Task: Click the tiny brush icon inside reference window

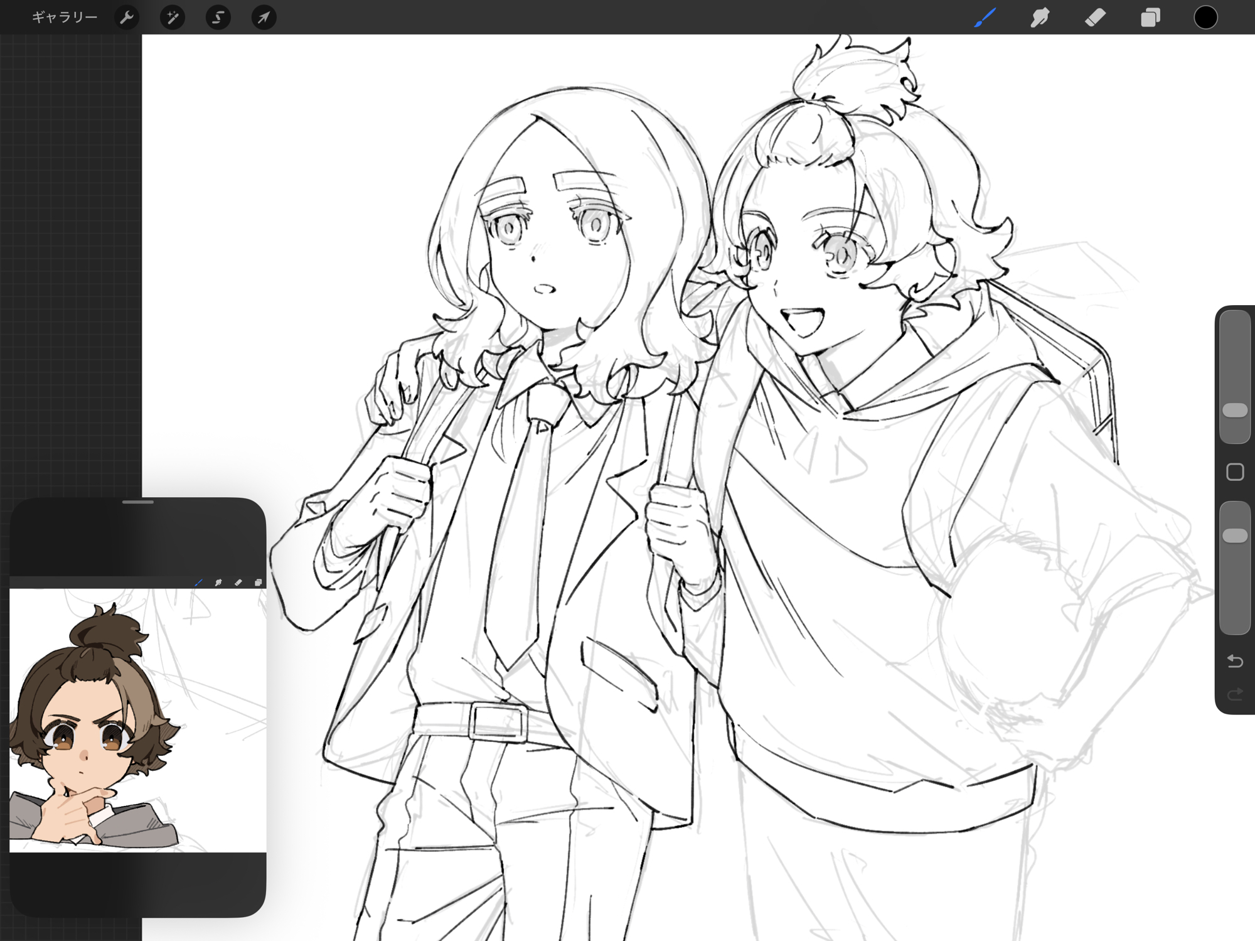Action: [x=198, y=583]
